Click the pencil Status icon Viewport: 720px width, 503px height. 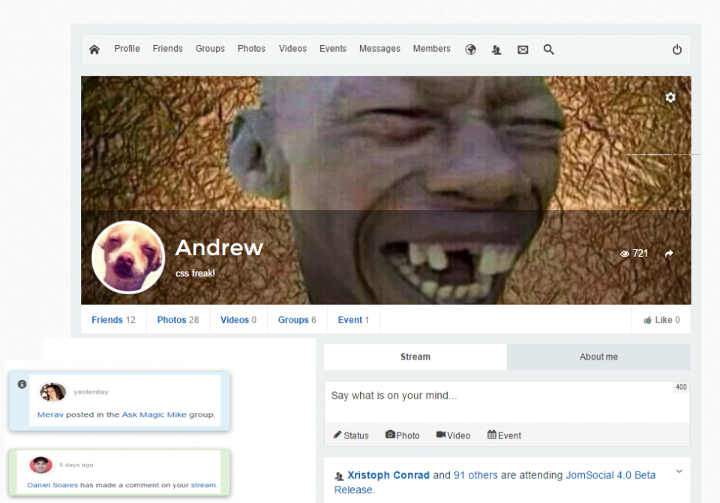(337, 435)
